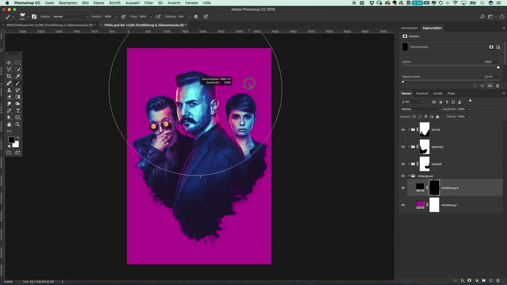Collapse the Hintergrund layer group
This screenshot has width=507, height=285.
coord(409,176)
